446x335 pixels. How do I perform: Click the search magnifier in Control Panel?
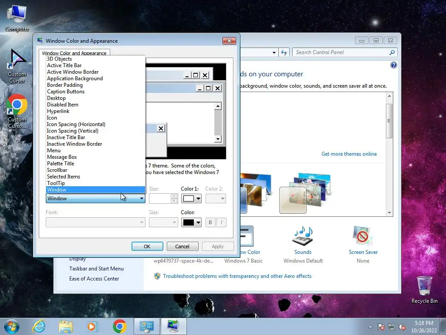(x=392, y=52)
